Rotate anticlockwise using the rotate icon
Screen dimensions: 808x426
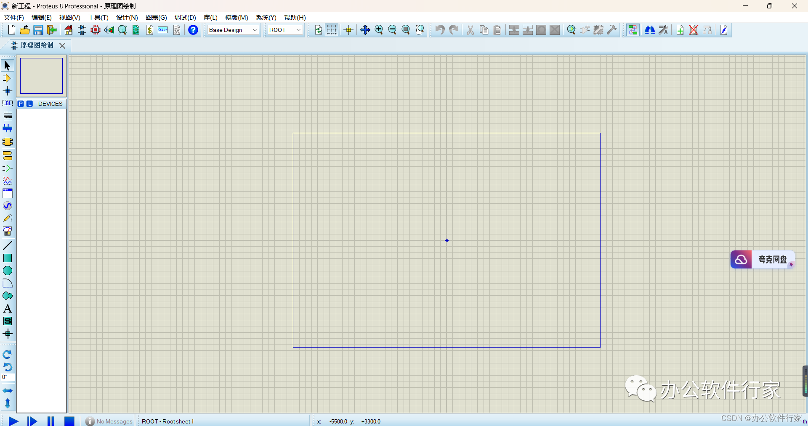pos(8,367)
